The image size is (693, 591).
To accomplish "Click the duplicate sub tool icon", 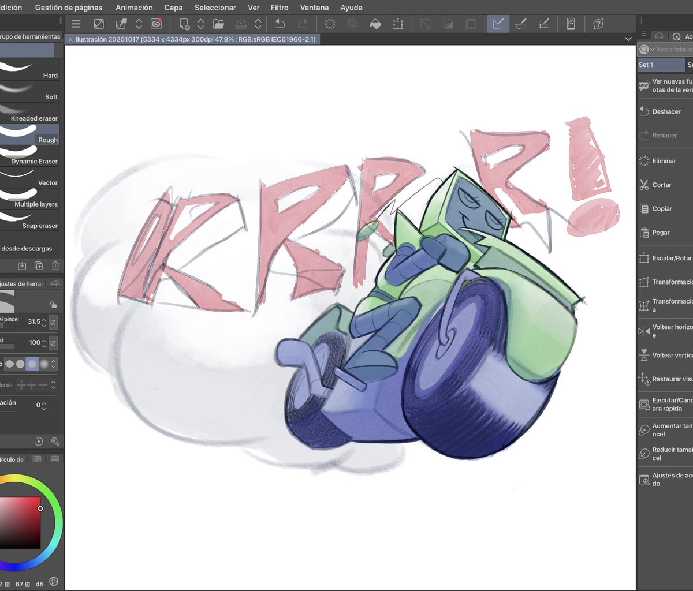I will tap(39, 265).
